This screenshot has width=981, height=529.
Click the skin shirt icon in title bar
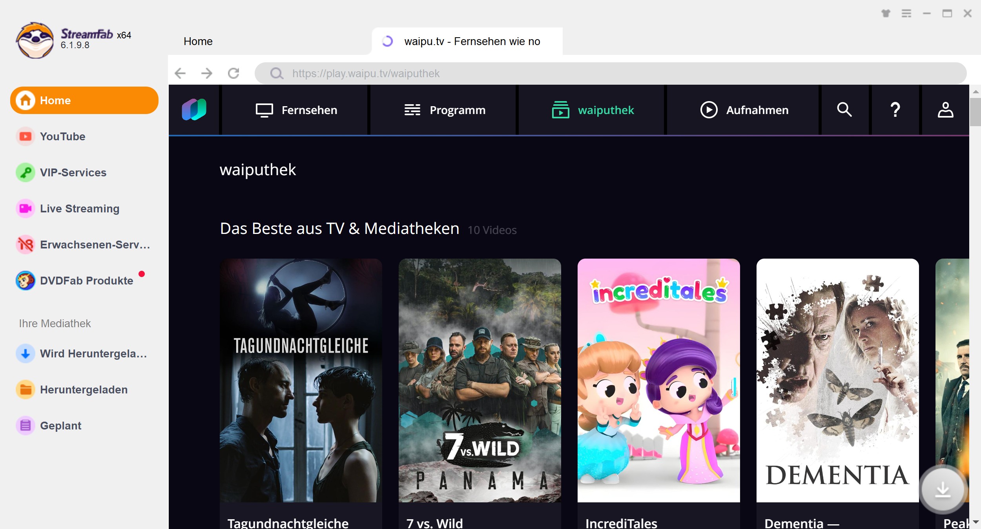click(886, 13)
